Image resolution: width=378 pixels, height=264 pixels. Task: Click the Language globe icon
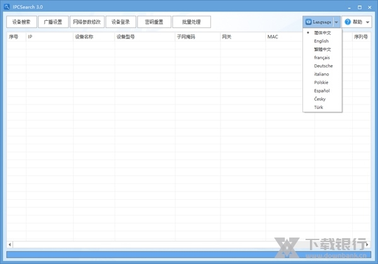point(308,22)
